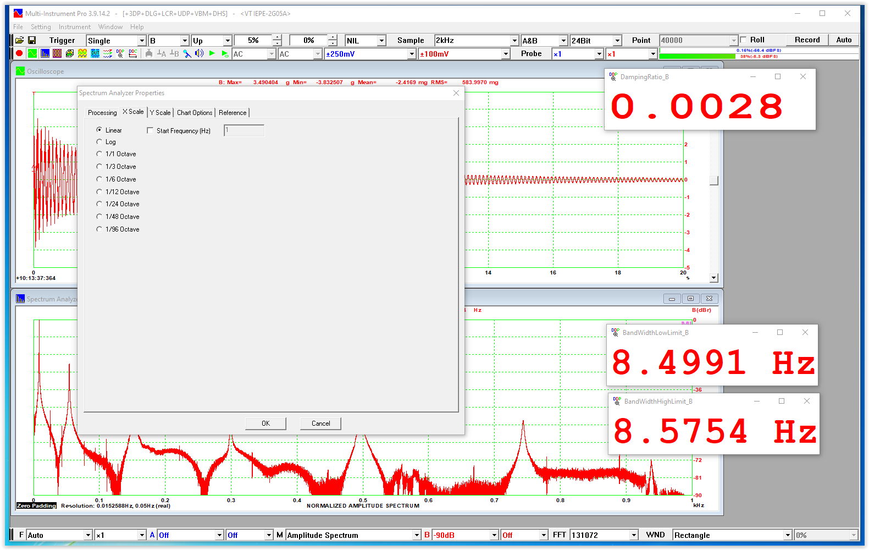Click the DampingRatio_B window DDP icon

coord(613,76)
